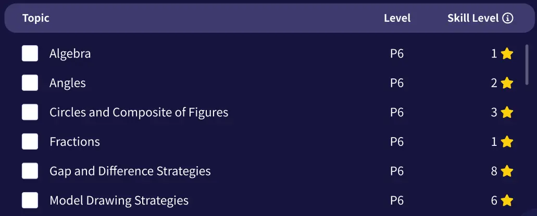Click the Topic column header
The image size is (537, 216).
pyautogui.click(x=36, y=18)
